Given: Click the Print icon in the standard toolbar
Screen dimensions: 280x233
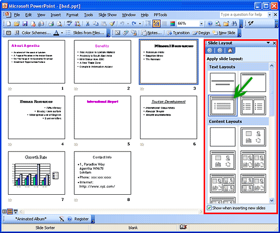Looking at the screenshot, I should [x=51, y=23].
